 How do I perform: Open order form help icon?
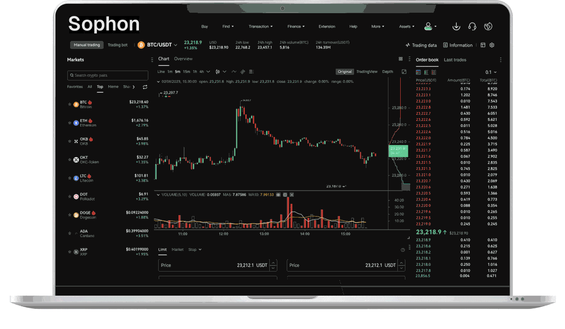(403, 250)
